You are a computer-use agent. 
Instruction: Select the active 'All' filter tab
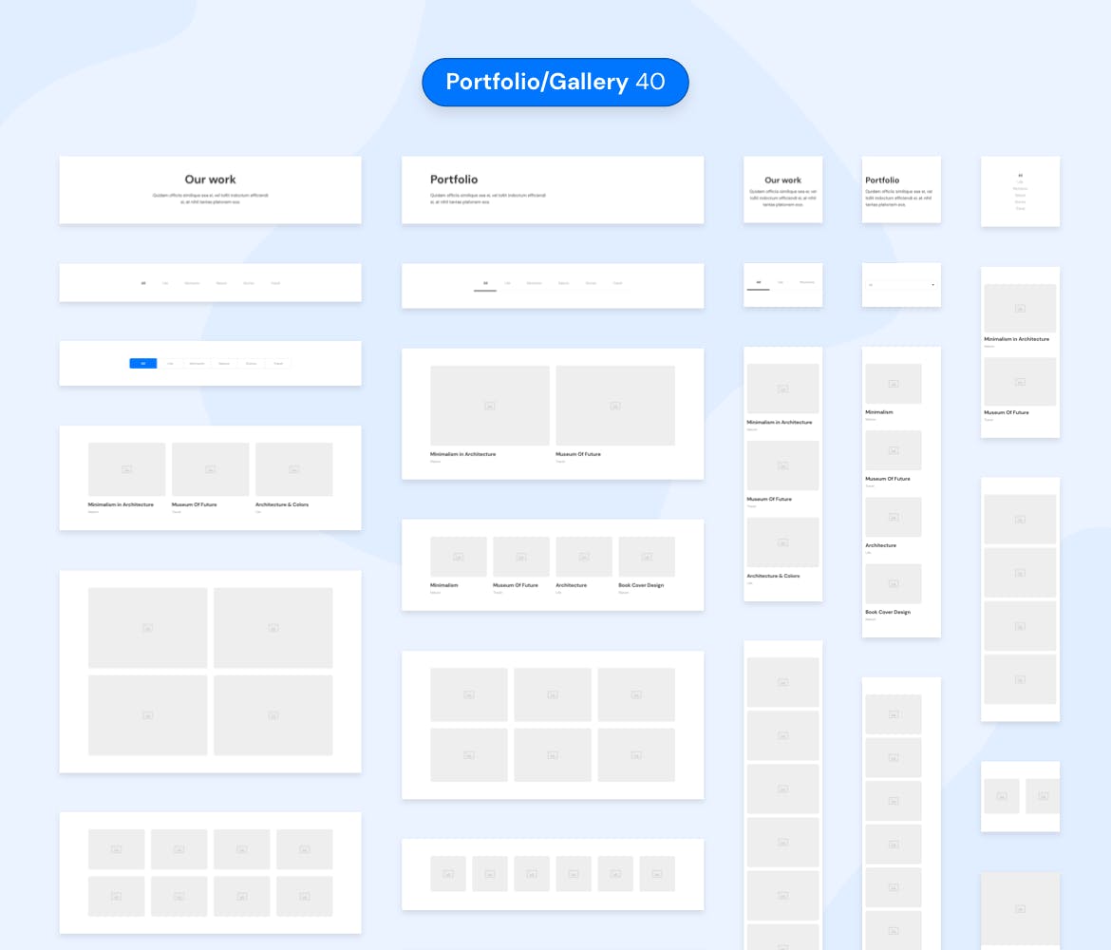(484, 282)
